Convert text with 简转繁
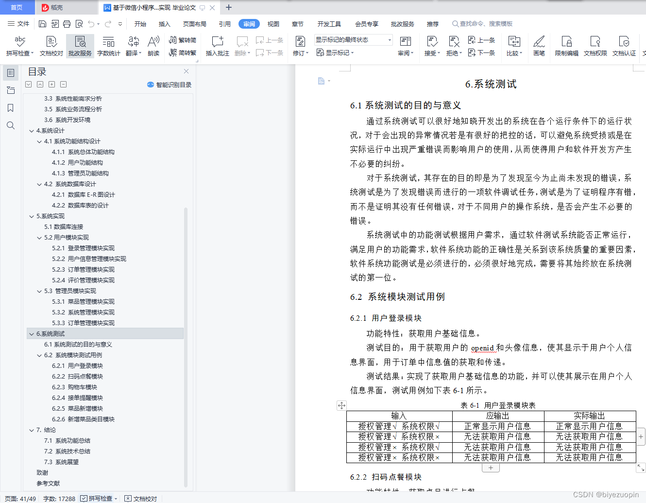This screenshot has width=646, height=503. click(183, 52)
